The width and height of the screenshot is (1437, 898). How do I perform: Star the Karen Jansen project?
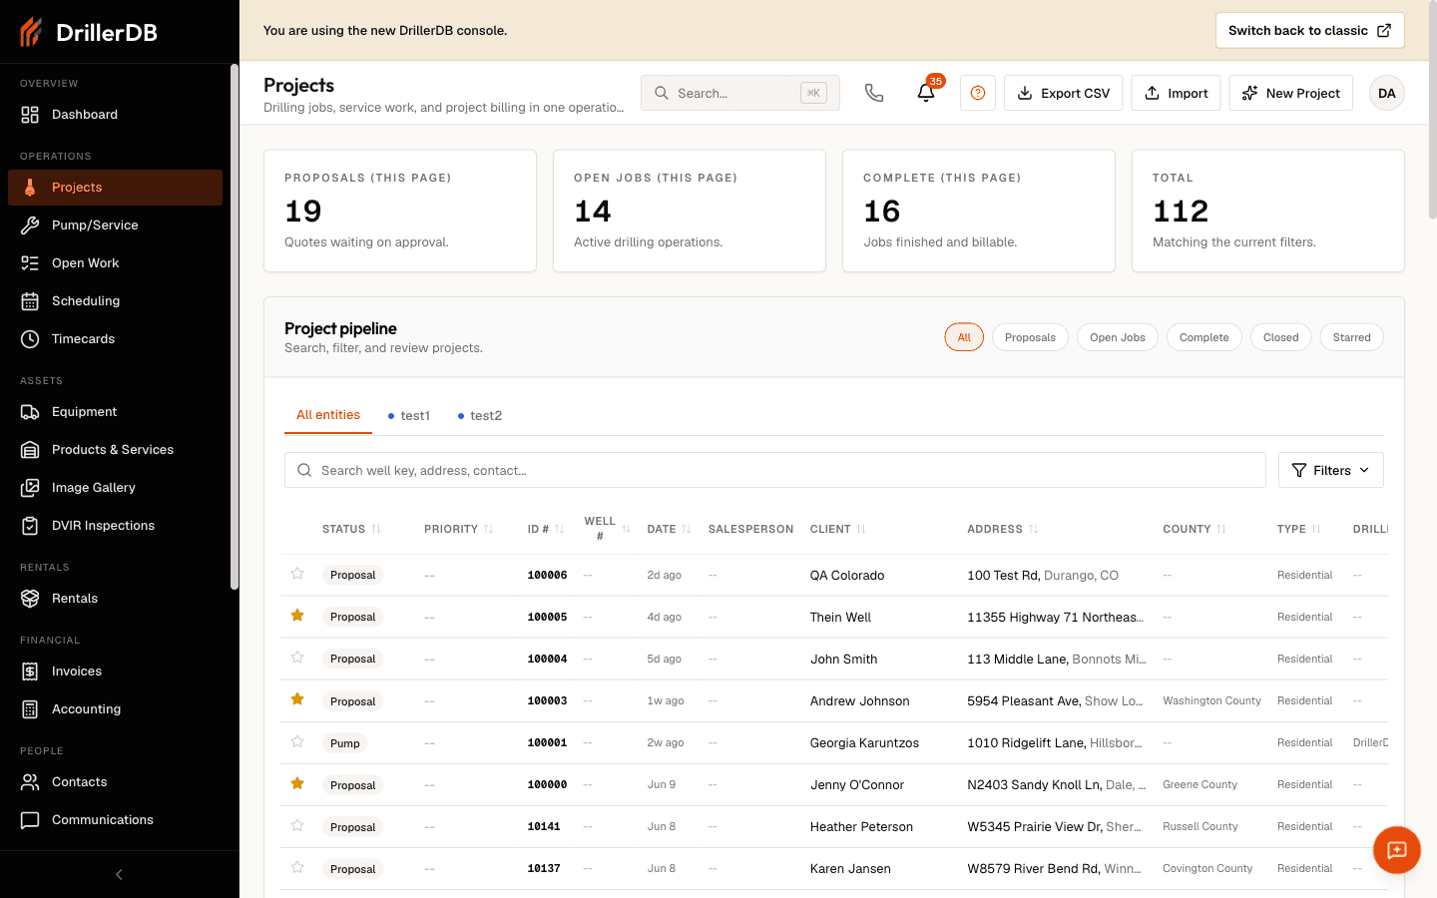pyautogui.click(x=297, y=867)
